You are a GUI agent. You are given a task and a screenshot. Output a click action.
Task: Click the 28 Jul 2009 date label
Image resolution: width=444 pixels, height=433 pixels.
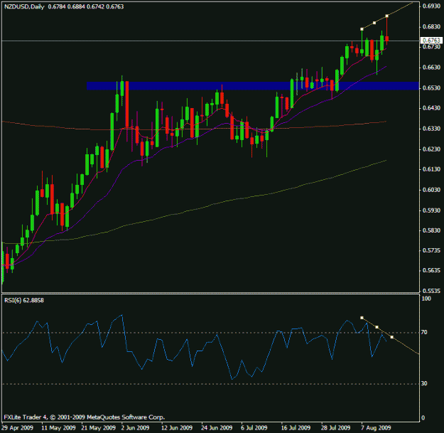(x=335, y=428)
